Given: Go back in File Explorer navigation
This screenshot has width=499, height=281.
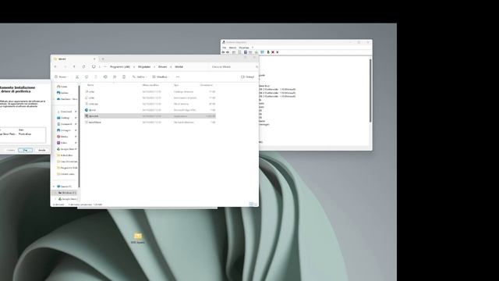Looking at the screenshot, I should [55, 67].
